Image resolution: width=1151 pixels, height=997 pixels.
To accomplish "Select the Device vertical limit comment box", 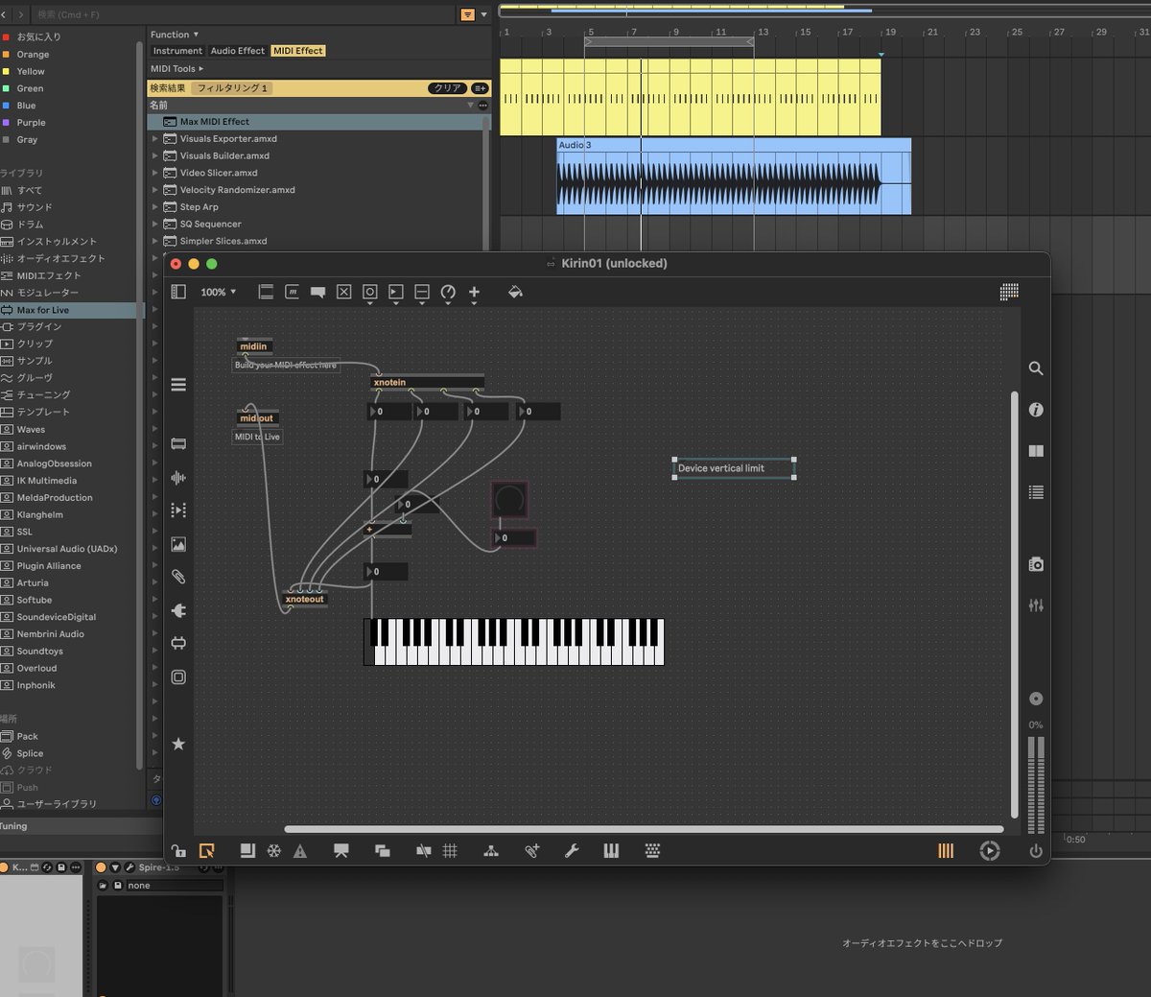I will (735, 468).
